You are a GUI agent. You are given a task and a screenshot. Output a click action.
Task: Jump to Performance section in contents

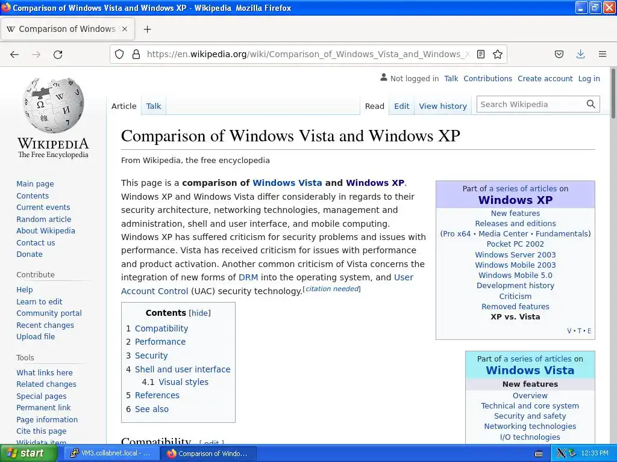tap(160, 342)
